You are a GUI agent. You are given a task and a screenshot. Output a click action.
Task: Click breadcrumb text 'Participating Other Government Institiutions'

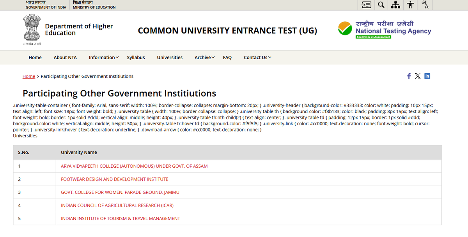tap(87, 76)
